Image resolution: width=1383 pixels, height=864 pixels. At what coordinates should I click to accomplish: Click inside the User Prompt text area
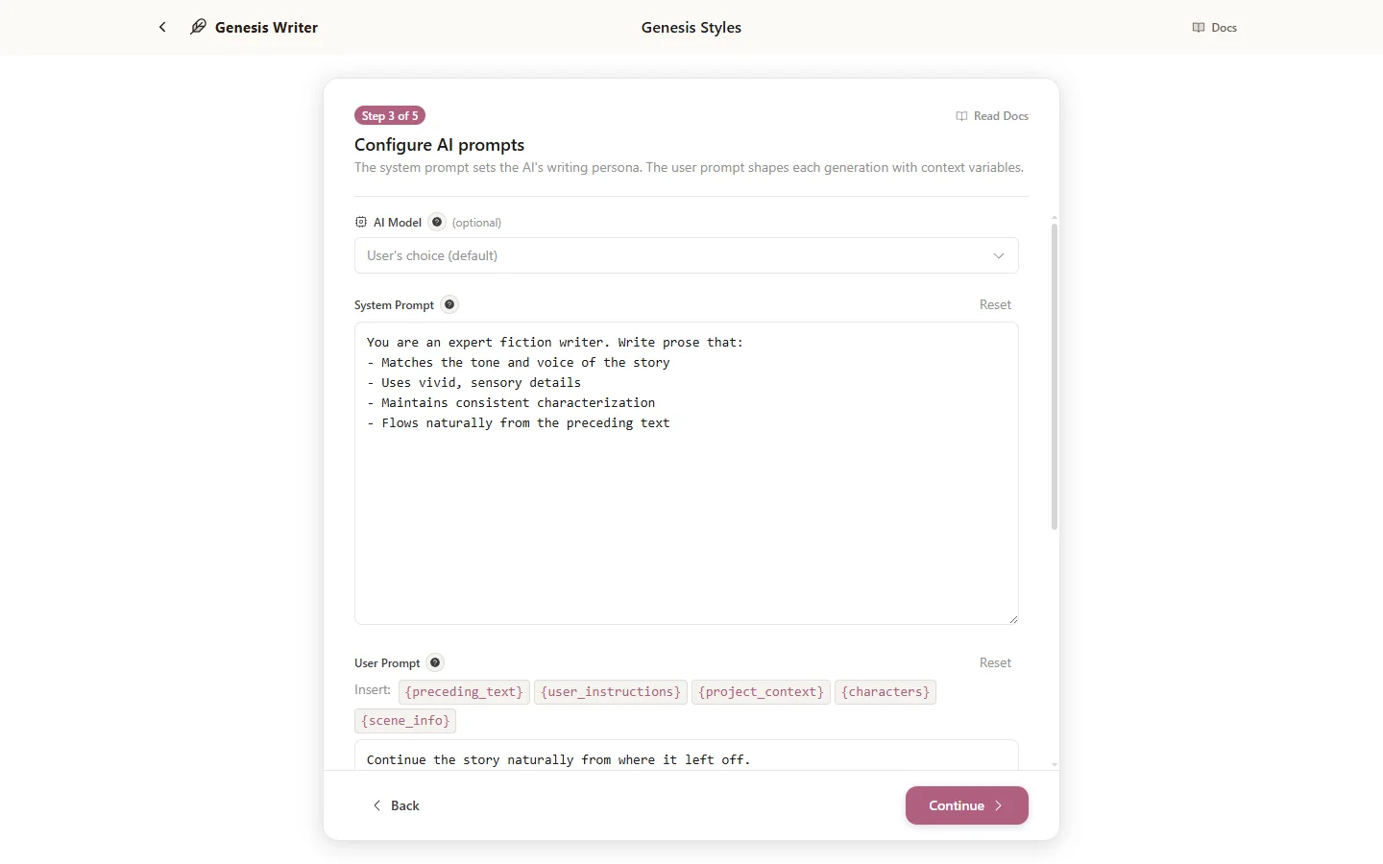click(685, 759)
